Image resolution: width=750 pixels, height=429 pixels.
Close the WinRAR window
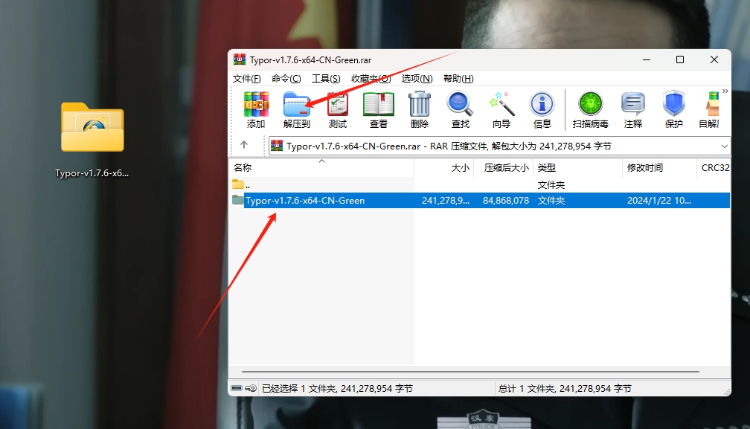(x=714, y=59)
